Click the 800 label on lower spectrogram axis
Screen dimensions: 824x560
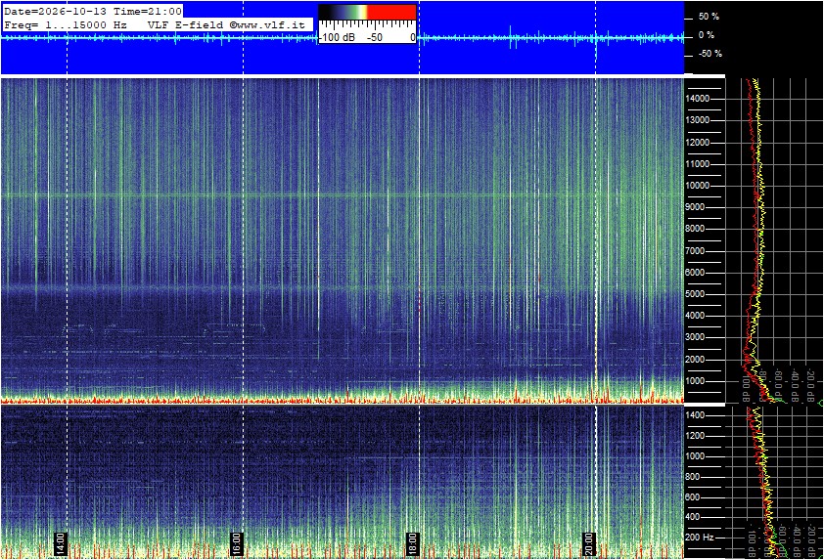click(x=693, y=477)
